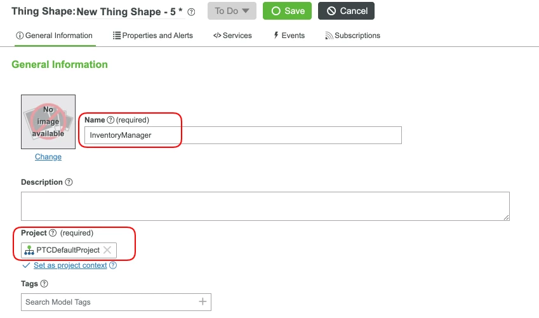
Task: Click the Change image link
Action: pyautogui.click(x=48, y=157)
